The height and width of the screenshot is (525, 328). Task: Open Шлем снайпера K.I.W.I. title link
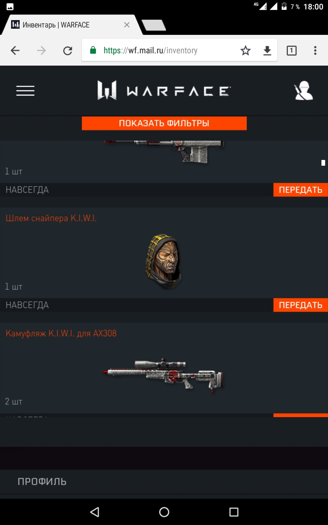pyautogui.click(x=51, y=218)
